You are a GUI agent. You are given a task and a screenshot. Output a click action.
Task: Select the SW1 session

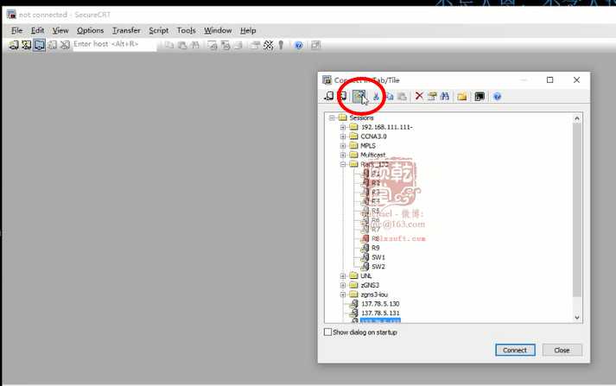coord(378,257)
